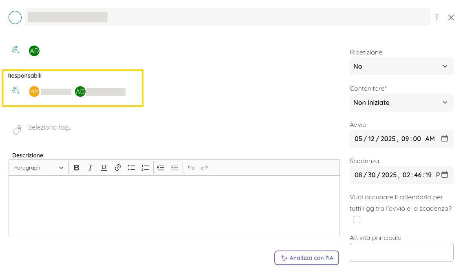
Task: Create a bulleted list in the description
Action: tap(131, 167)
